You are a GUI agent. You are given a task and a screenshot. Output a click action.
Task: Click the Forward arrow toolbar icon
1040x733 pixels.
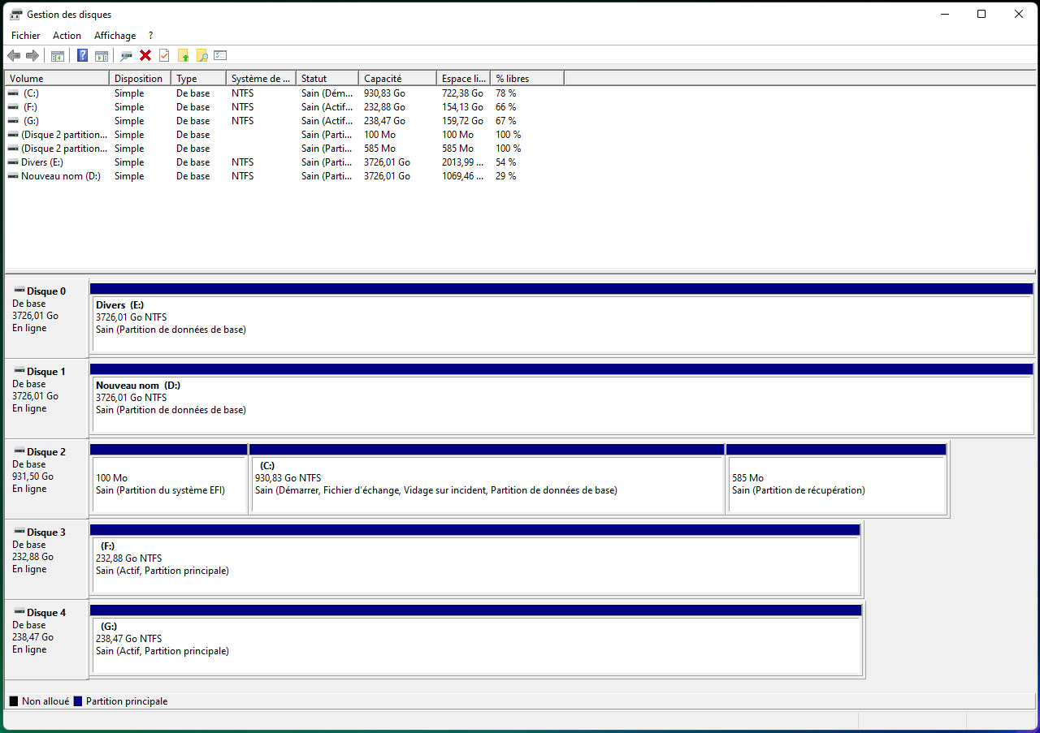[x=32, y=55]
